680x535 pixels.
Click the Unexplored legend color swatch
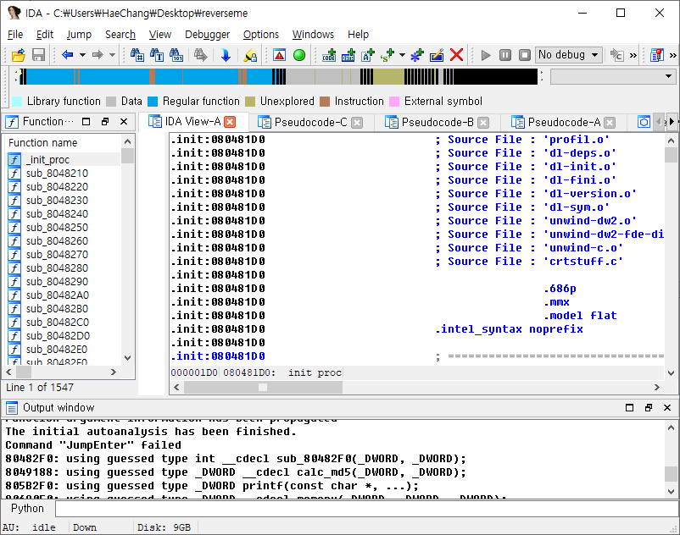click(250, 102)
